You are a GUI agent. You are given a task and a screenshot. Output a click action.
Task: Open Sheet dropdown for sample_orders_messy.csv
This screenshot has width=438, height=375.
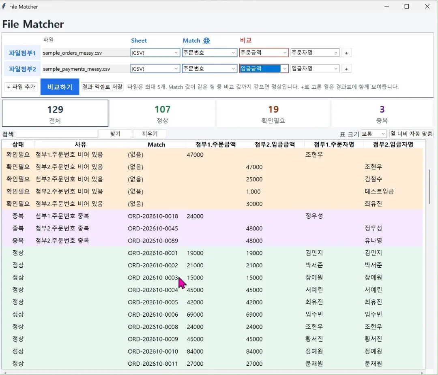point(155,53)
